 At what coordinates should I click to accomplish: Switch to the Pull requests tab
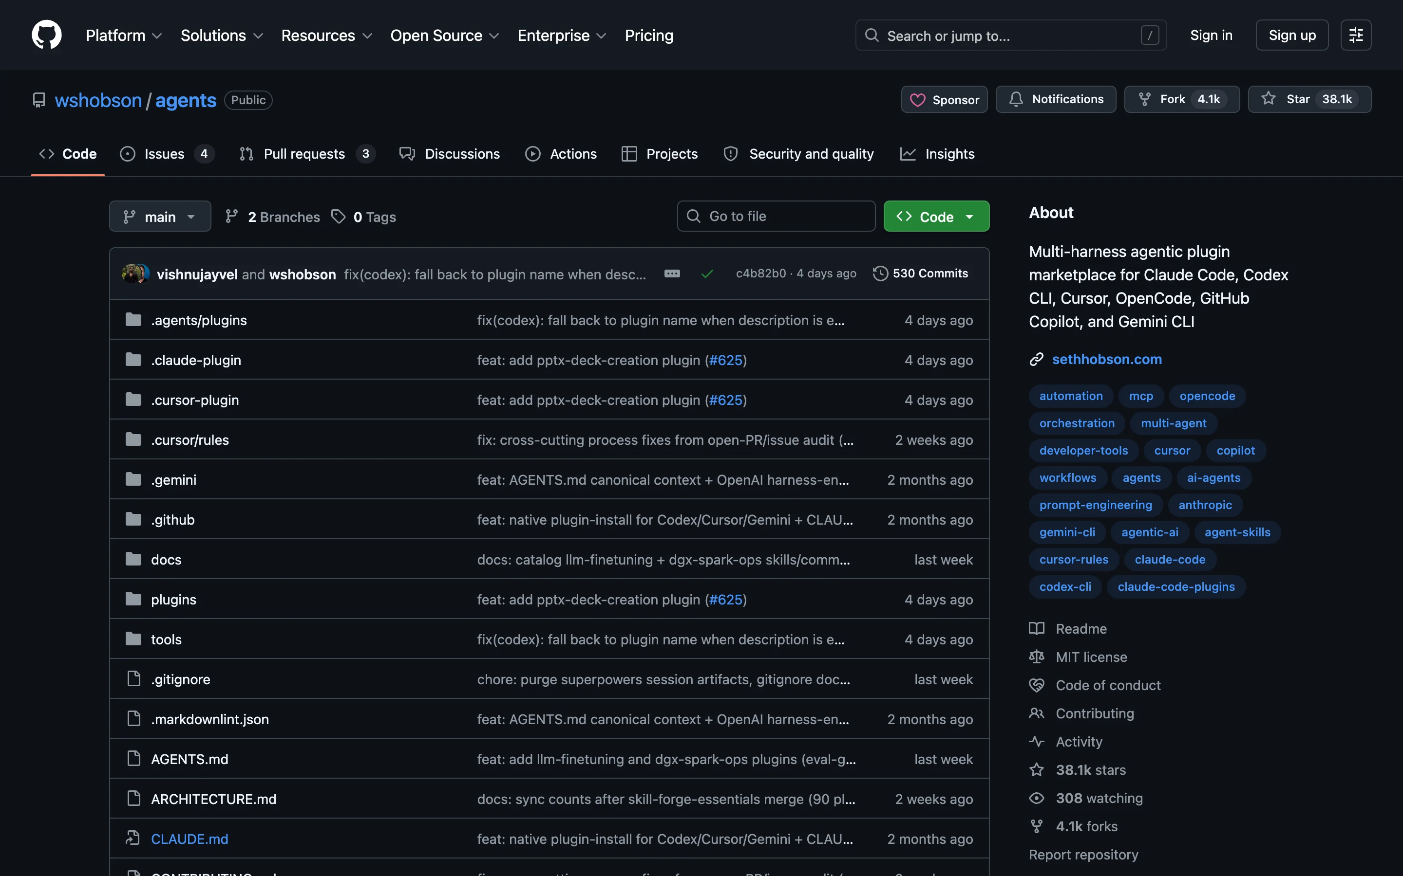coord(307,153)
